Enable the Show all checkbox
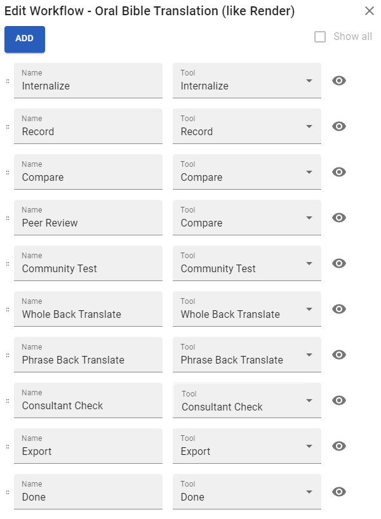 (x=319, y=37)
